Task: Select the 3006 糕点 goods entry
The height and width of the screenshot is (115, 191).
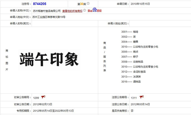Action: 130,52
